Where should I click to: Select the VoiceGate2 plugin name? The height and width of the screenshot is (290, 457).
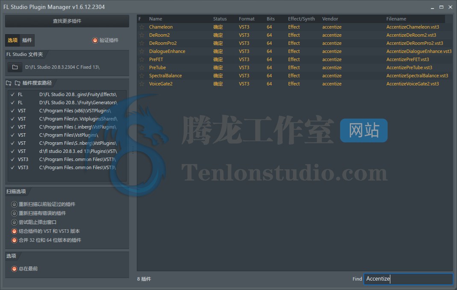click(x=161, y=84)
